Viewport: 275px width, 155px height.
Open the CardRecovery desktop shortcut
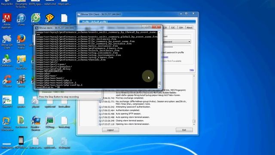7,61
